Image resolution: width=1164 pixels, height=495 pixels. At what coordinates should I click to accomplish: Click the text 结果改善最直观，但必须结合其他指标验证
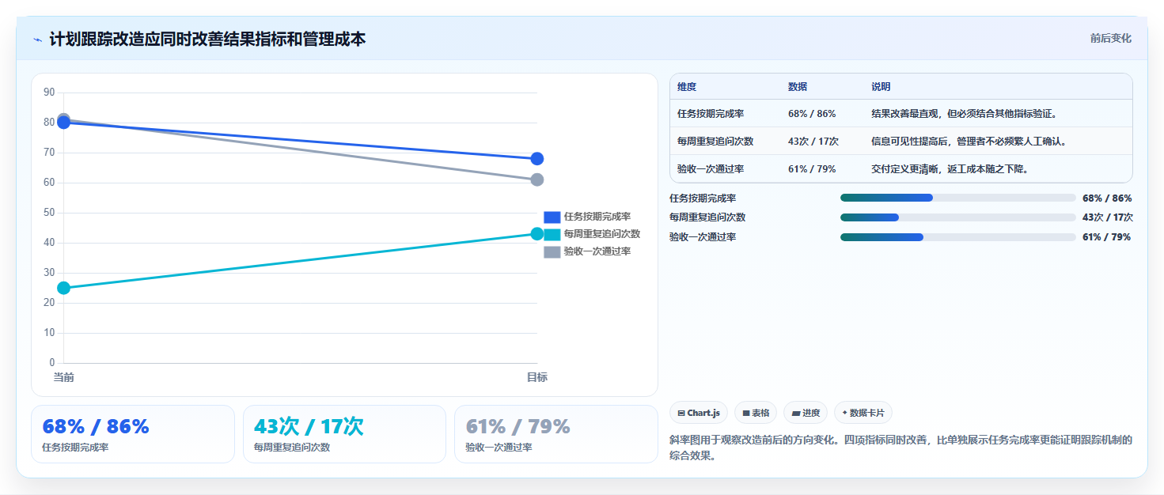(x=965, y=114)
